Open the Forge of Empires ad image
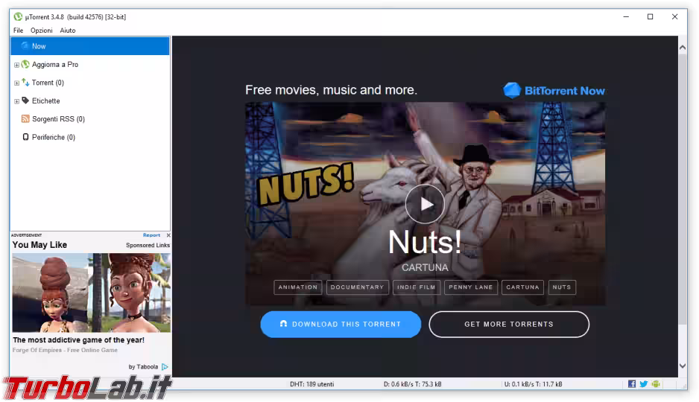Screen dimensions: 699x402 92,293
